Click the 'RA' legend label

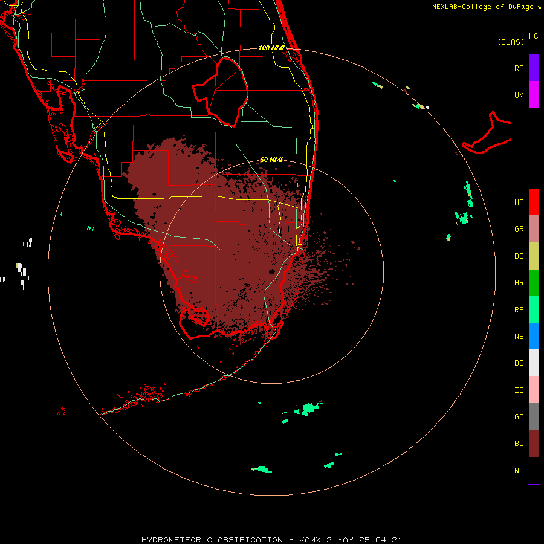pos(519,310)
